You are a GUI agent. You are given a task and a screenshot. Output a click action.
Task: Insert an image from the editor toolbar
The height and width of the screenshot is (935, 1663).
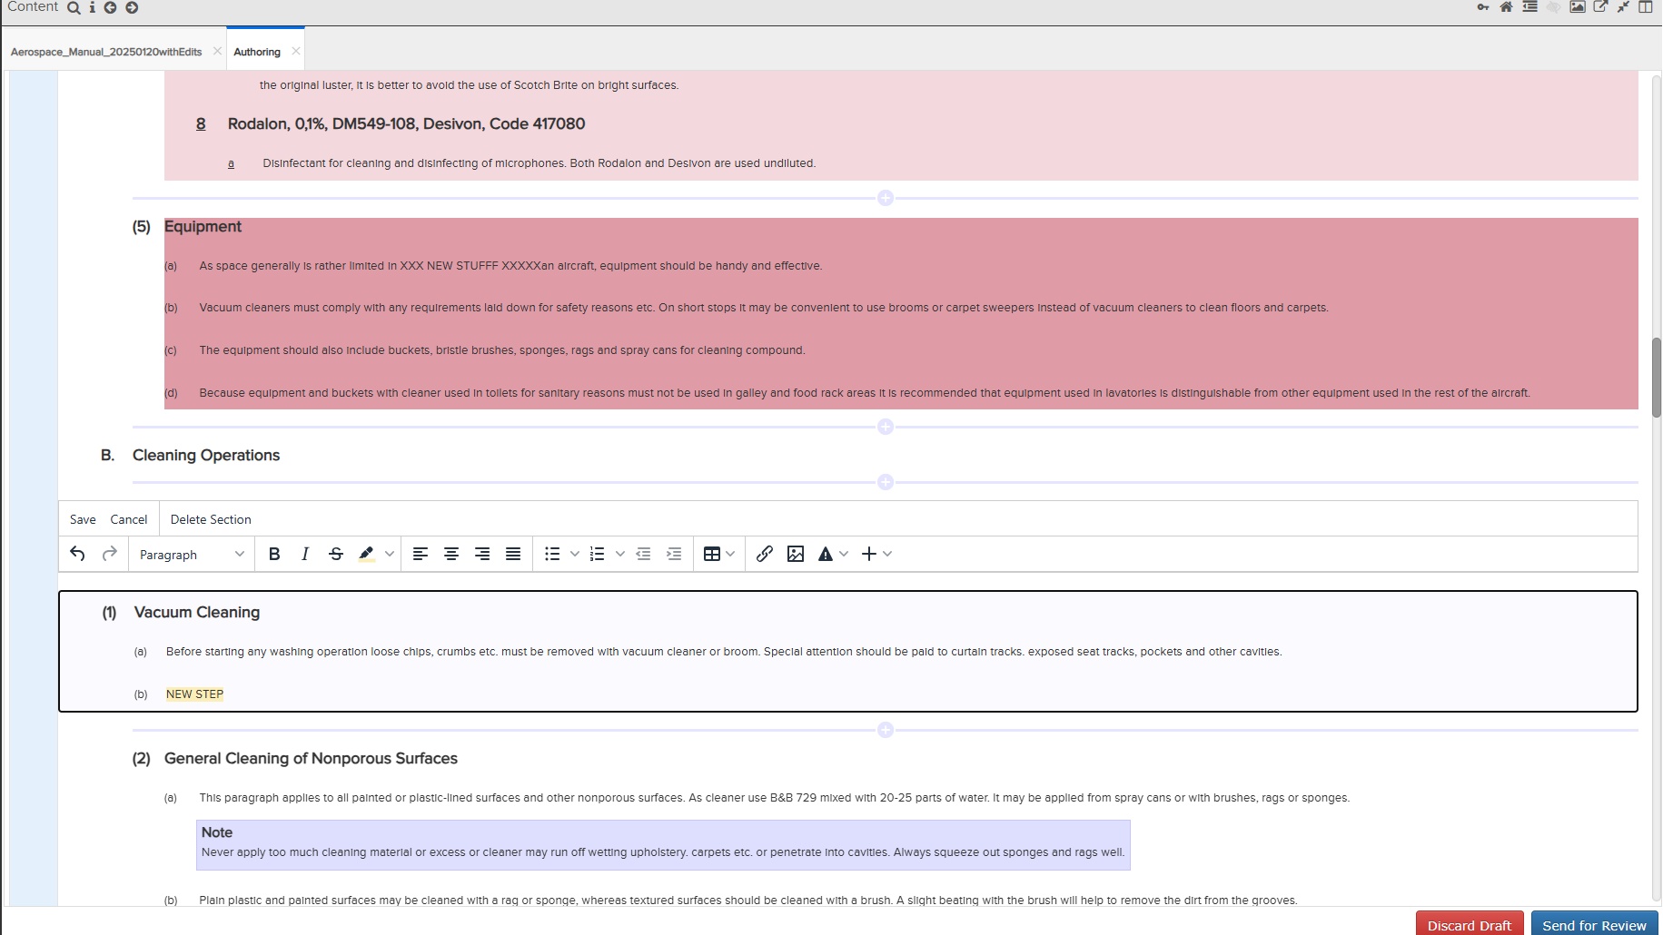[x=796, y=554]
